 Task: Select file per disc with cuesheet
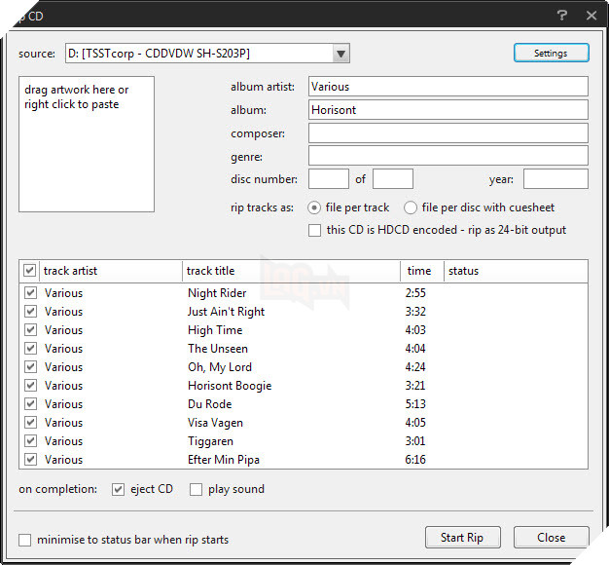[411, 207]
